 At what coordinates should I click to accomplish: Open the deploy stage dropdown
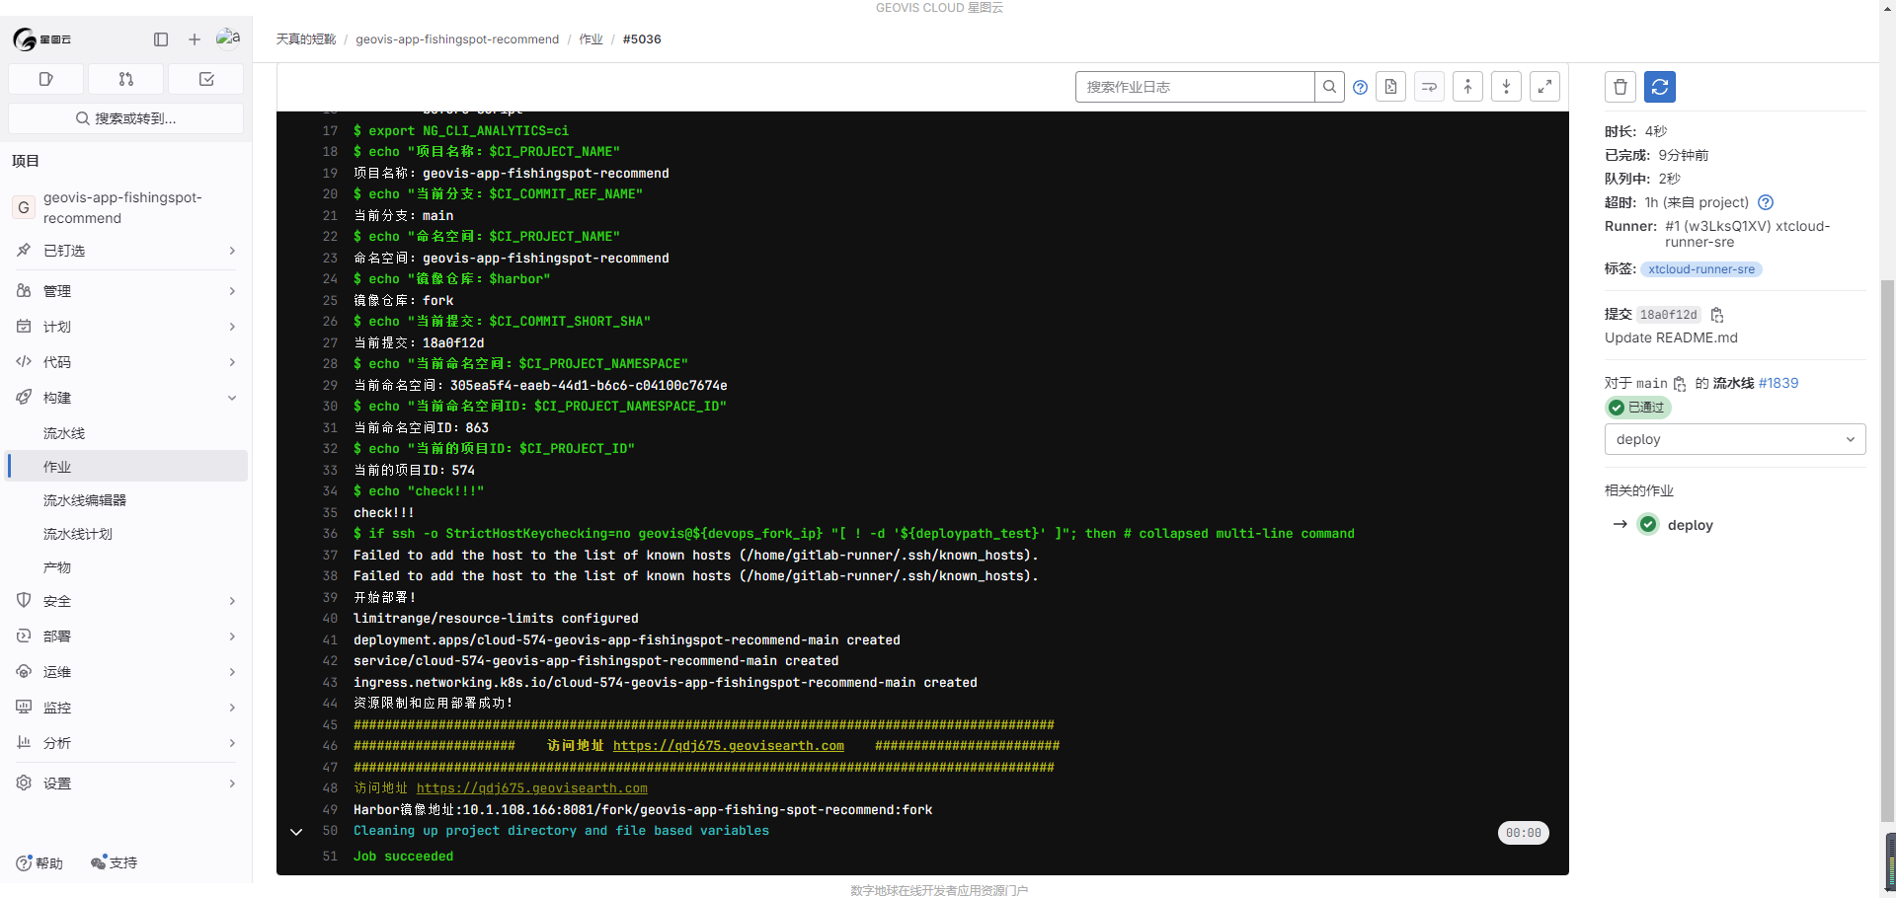(x=1735, y=439)
